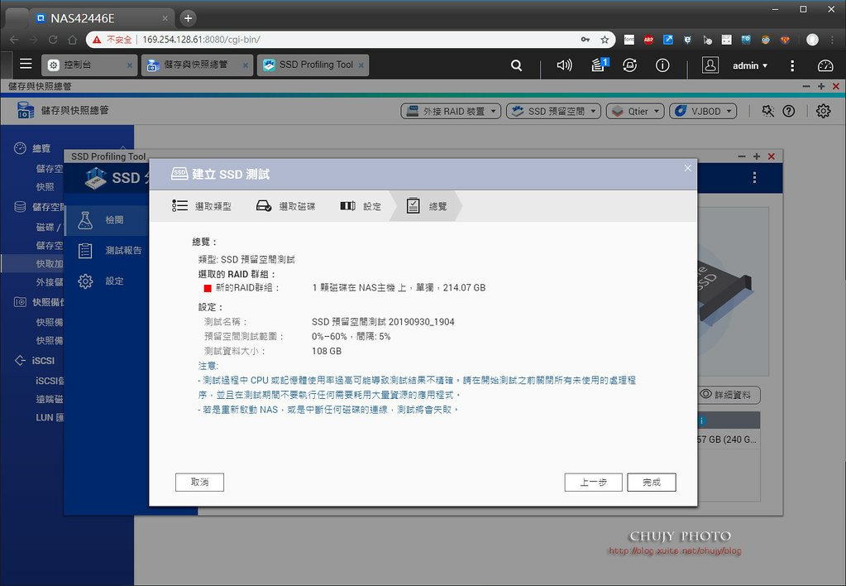Click the report clipboard icon beside 測試報告
846x586 pixels.
[85, 251]
